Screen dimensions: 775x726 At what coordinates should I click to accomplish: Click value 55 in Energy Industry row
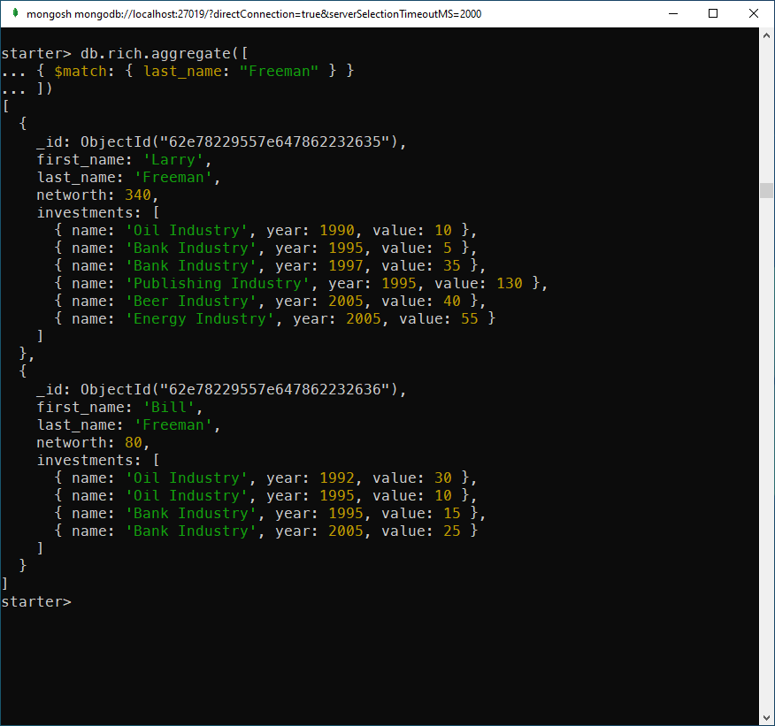point(470,319)
